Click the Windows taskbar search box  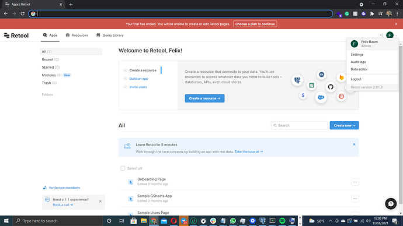[x=58, y=221]
